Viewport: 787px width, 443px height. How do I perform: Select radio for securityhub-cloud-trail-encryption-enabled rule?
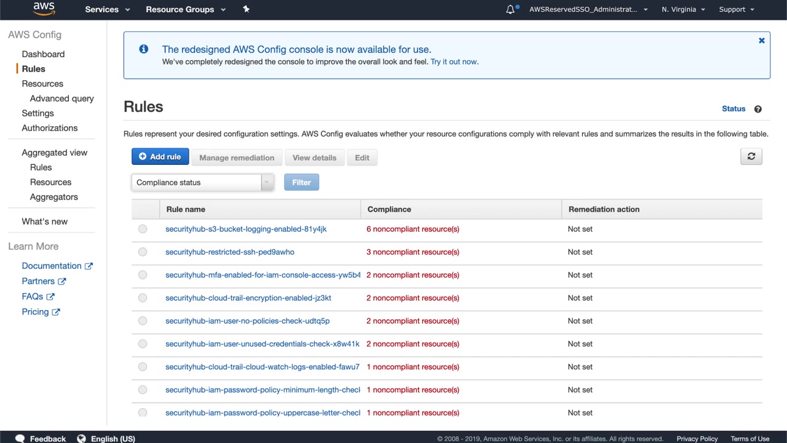[x=143, y=298]
